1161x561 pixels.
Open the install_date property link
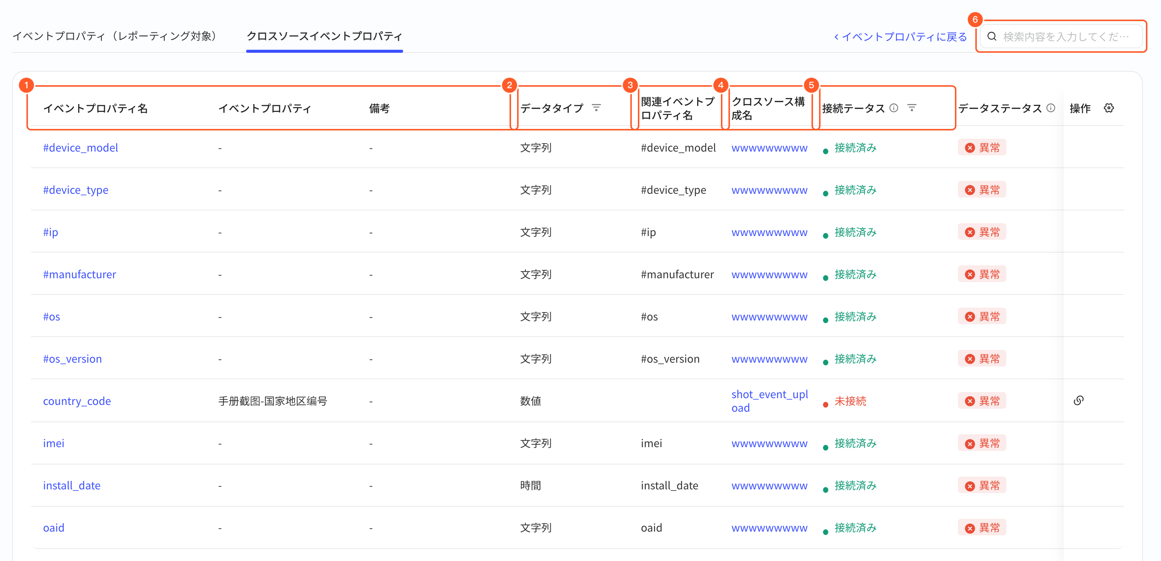click(72, 486)
